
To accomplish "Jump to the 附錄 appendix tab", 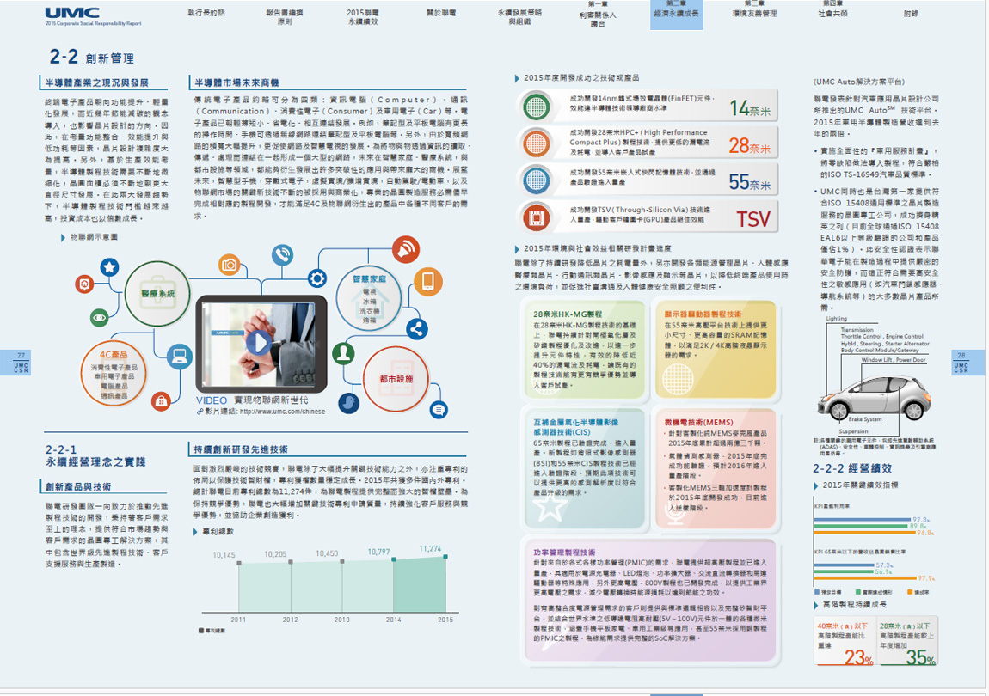I will pos(911,14).
